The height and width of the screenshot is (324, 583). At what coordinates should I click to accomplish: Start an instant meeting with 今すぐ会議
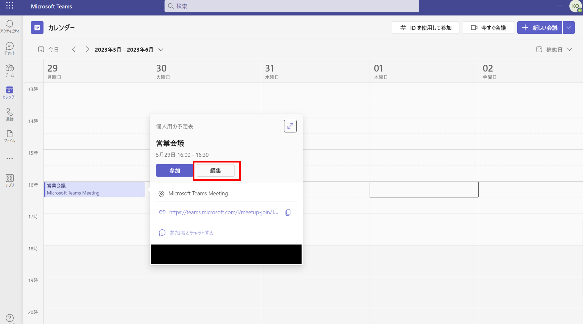pos(488,27)
